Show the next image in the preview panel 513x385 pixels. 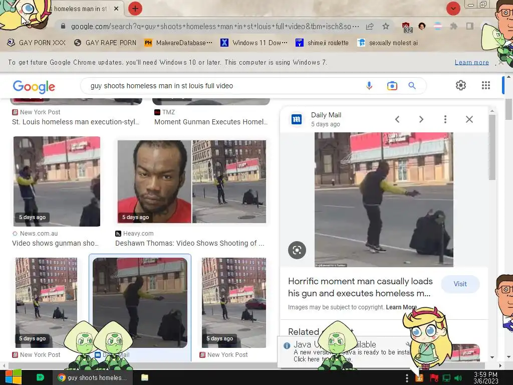421,119
